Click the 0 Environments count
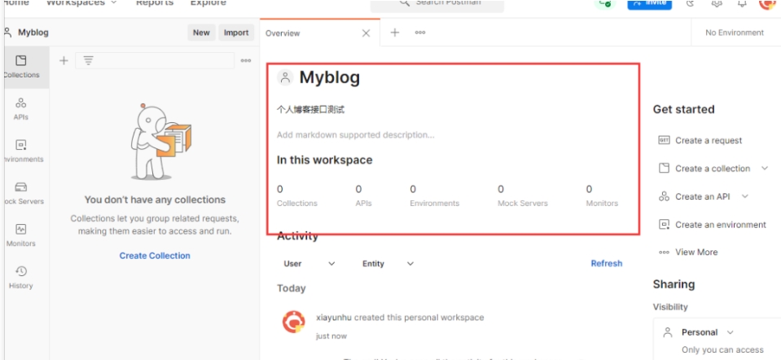This screenshot has height=360, width=781. coord(434,195)
